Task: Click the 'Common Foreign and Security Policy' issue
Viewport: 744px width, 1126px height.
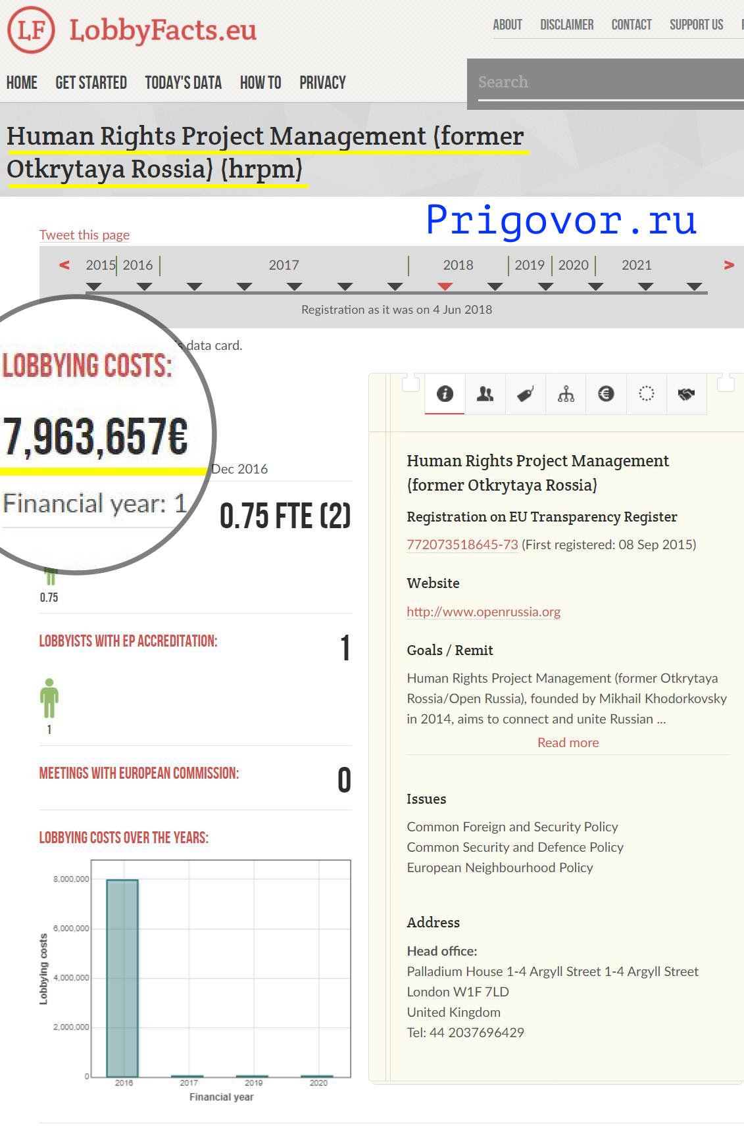Action: click(x=512, y=827)
